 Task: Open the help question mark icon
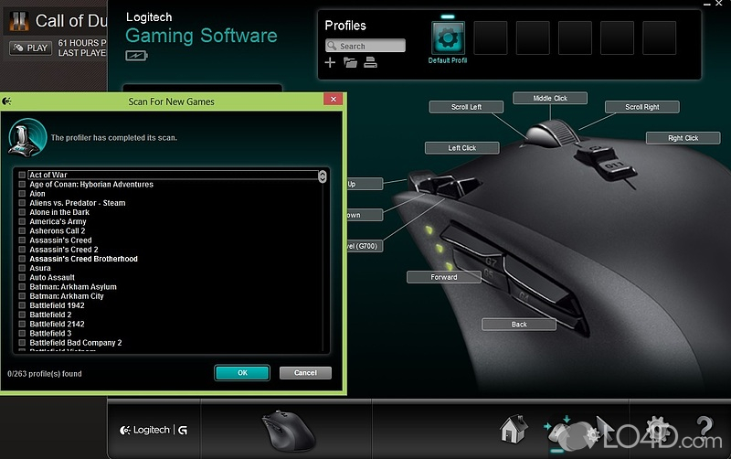[705, 427]
